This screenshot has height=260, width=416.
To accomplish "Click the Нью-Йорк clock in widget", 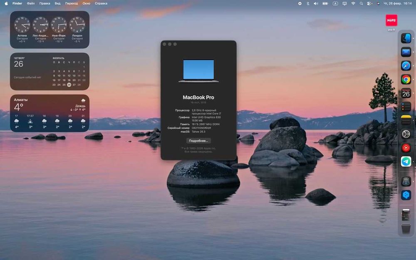I will pos(59,25).
